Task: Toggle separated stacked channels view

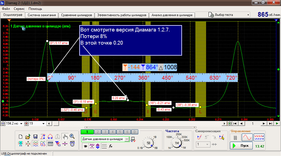Action: tap(35, 144)
